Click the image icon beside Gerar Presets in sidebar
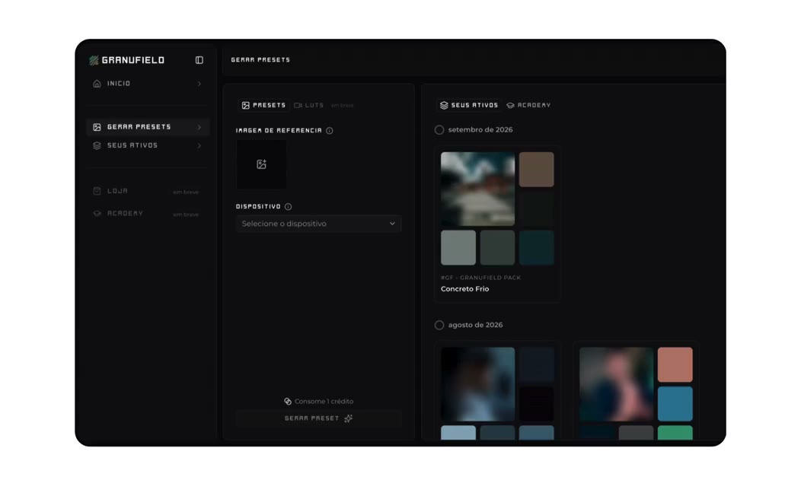 97,127
